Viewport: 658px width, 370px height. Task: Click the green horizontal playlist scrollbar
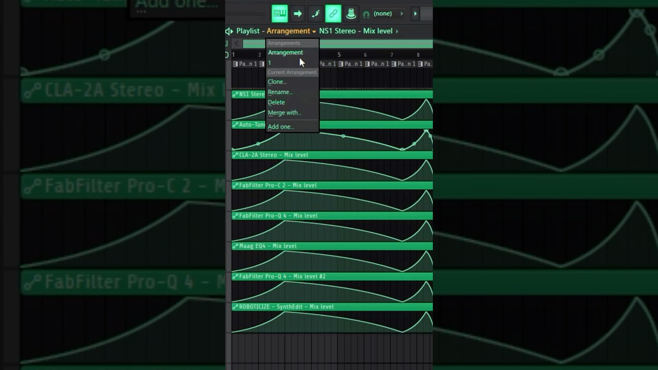338,44
